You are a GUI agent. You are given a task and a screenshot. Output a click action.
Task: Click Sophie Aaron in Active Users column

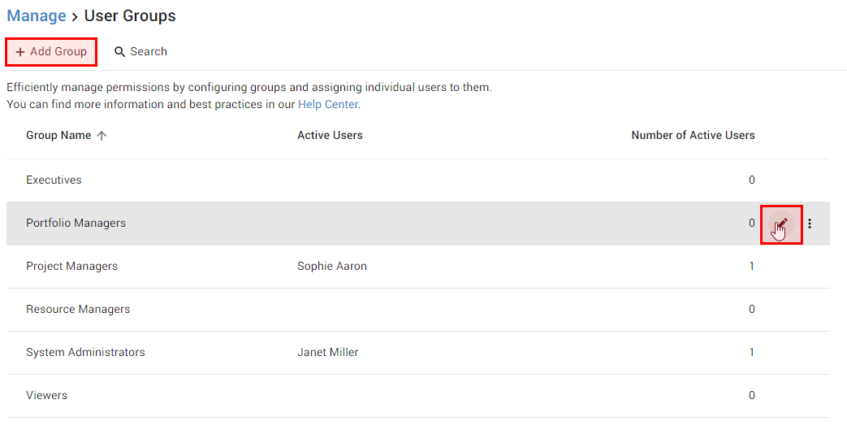331,266
